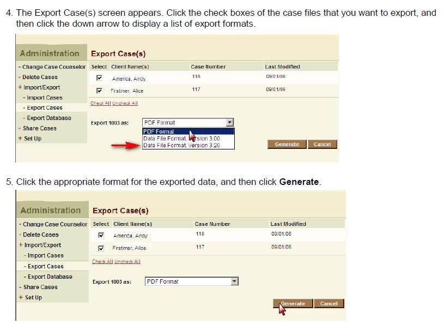Click the Generate button with the cursor over it
The image size is (444, 336).
click(x=293, y=303)
